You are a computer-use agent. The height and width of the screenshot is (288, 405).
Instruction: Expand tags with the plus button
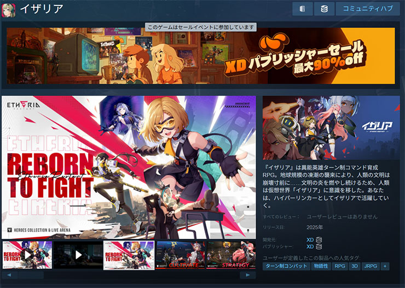click(385, 266)
